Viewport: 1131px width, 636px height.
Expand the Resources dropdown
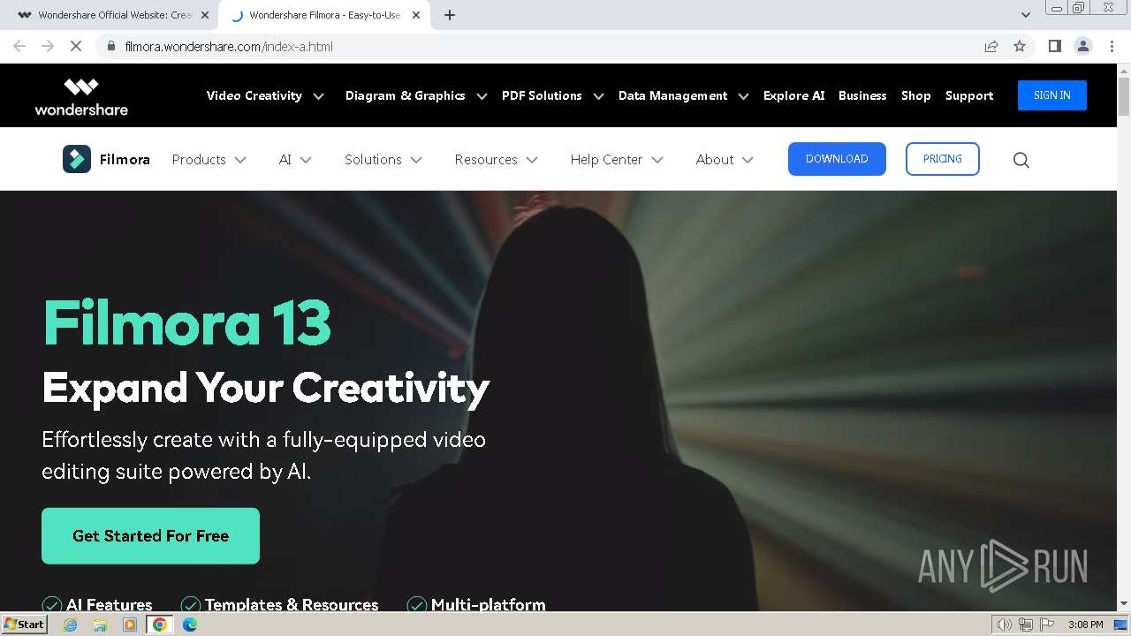(x=497, y=160)
